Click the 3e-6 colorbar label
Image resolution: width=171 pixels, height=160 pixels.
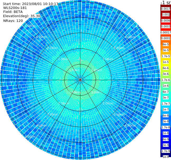click(166, 74)
